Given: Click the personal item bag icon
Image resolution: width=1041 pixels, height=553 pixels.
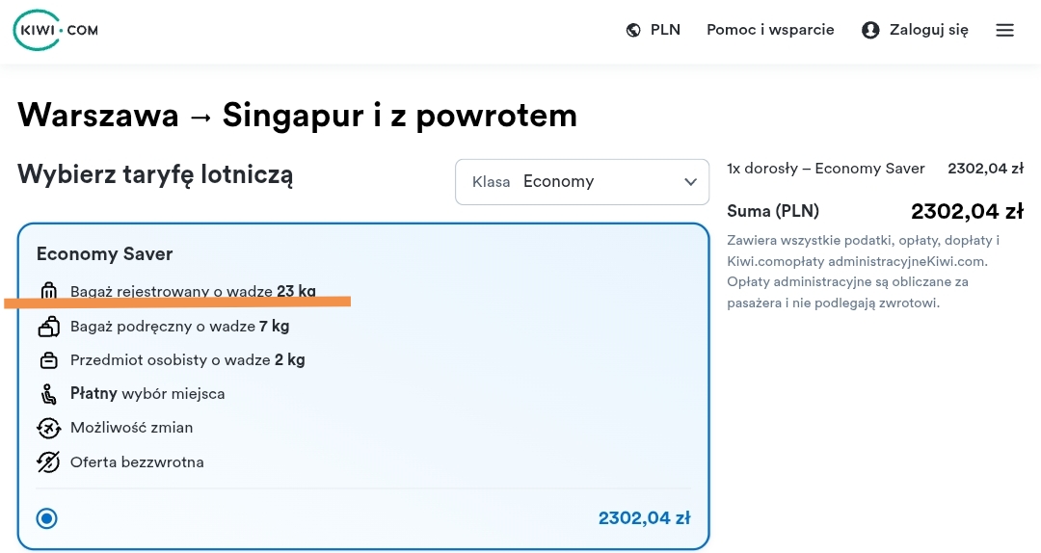Looking at the screenshot, I should click(x=48, y=360).
